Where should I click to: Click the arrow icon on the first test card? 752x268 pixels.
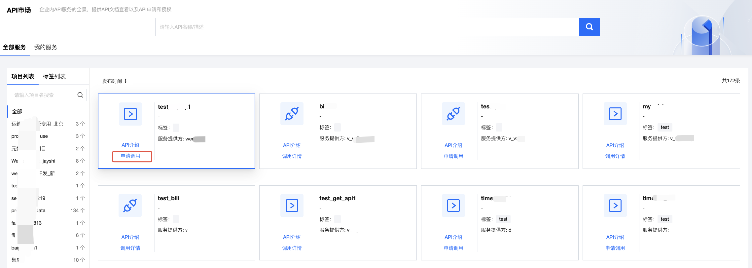(130, 114)
